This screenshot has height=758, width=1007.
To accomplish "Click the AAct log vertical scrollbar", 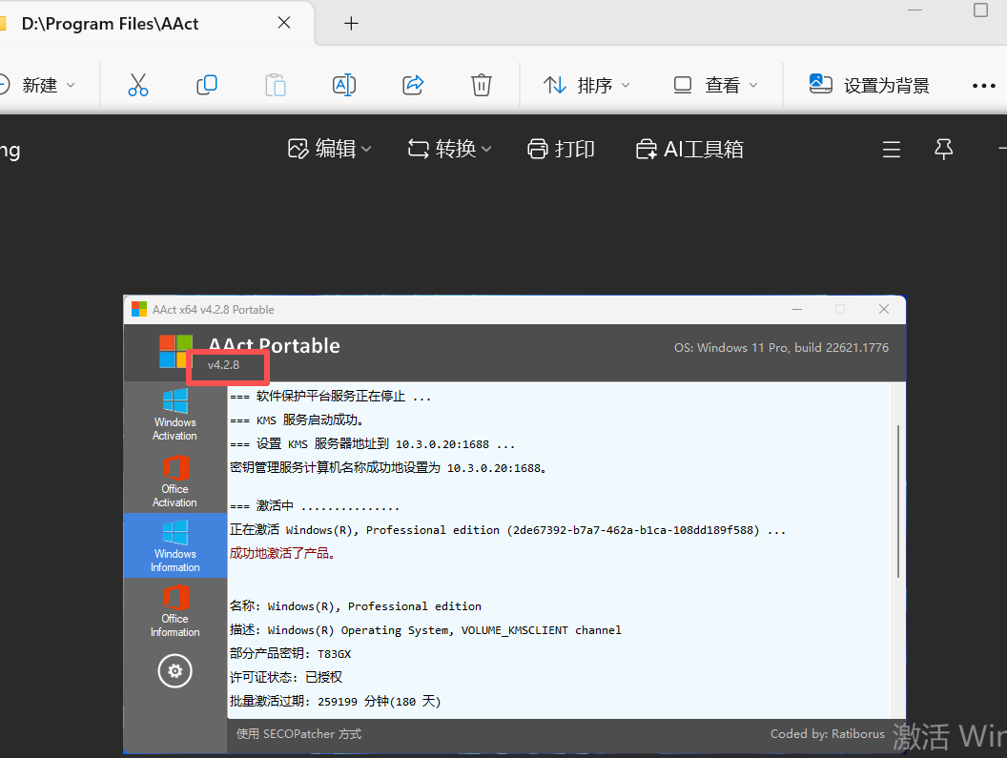I will (x=898, y=502).
